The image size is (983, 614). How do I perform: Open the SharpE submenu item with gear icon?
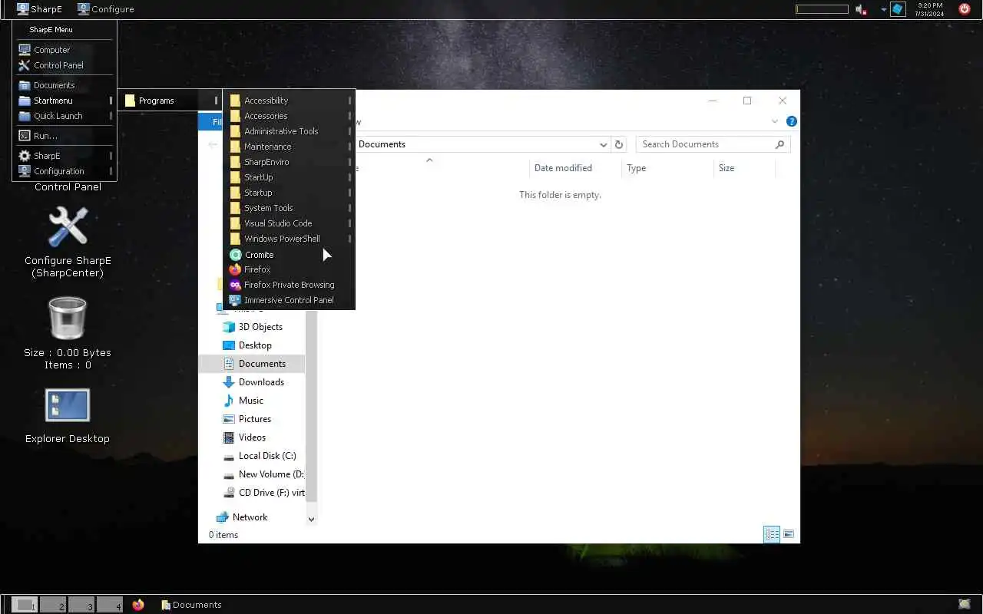click(x=65, y=156)
